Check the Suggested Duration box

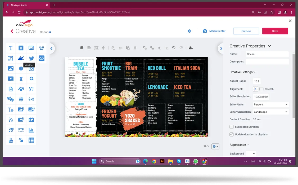tap(232, 127)
